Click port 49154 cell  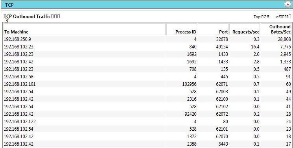[x=222, y=47]
